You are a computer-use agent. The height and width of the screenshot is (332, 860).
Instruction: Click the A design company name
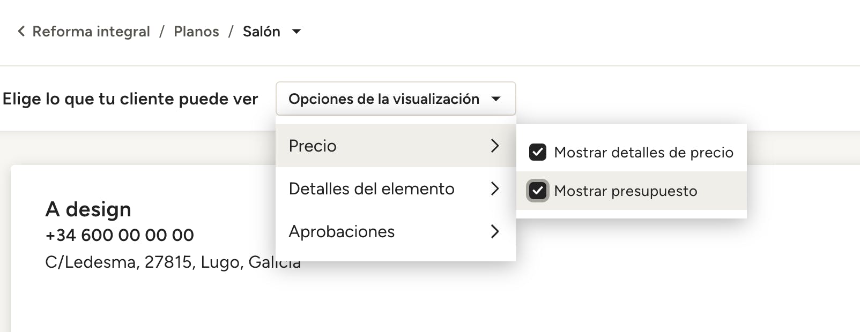(x=88, y=209)
